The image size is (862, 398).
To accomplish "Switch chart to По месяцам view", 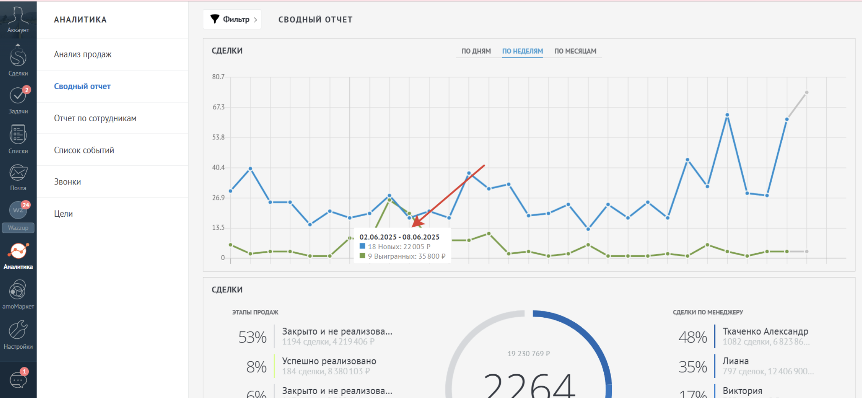I will [575, 51].
